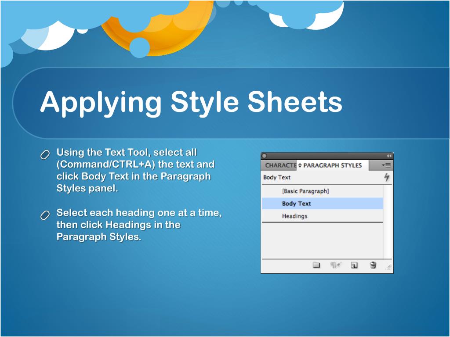
Task: Switch to the Character Styles tab
Action: [x=279, y=165]
